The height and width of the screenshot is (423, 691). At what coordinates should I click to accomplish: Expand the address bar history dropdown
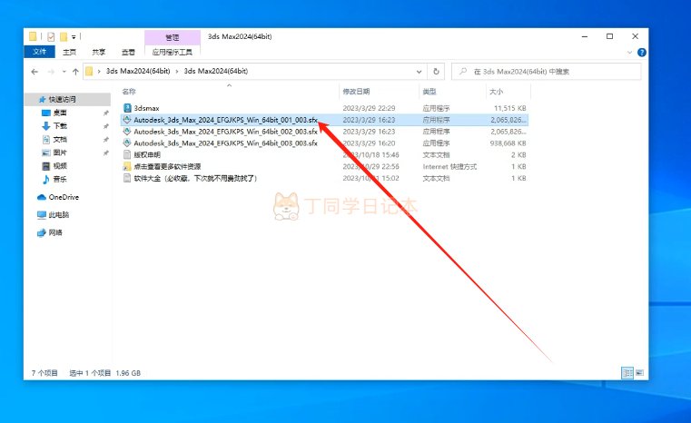tap(419, 72)
